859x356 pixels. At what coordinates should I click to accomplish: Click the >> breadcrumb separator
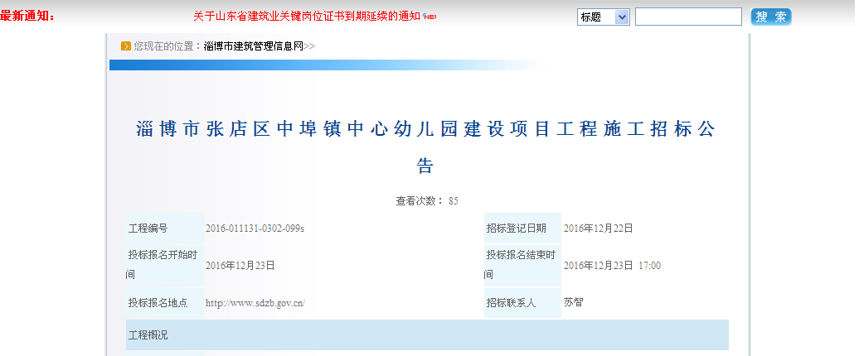[x=309, y=46]
